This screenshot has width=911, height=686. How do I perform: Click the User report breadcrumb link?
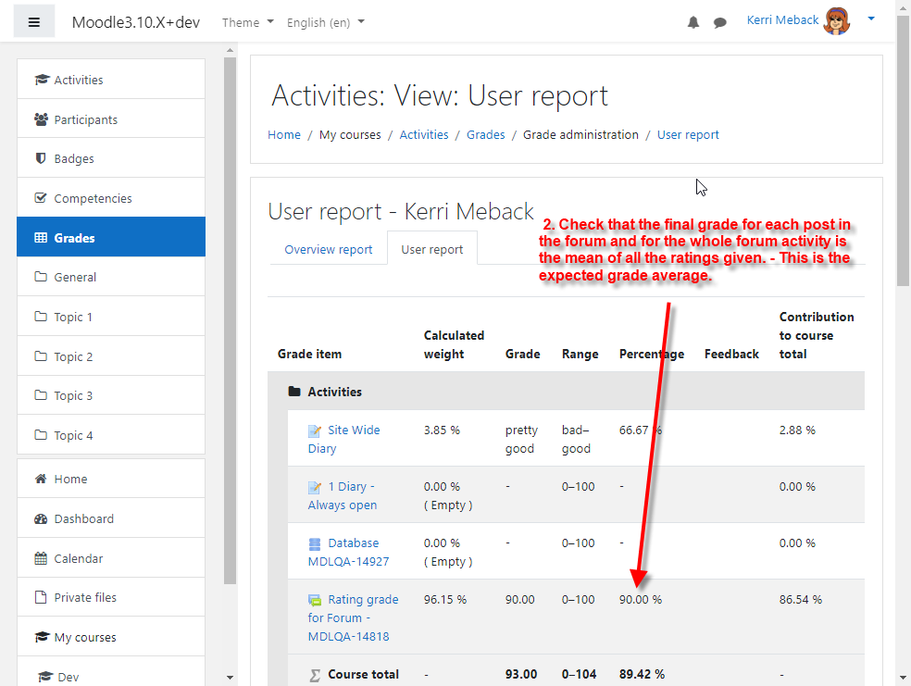click(688, 135)
